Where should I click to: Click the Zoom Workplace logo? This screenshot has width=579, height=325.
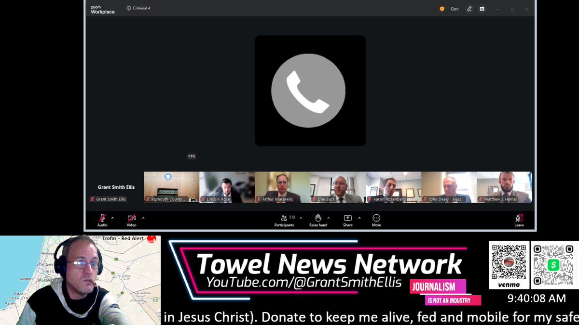pos(103,9)
